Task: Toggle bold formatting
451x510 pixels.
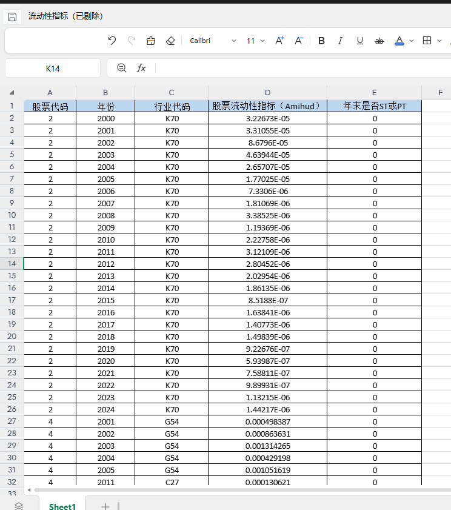Action: [x=321, y=41]
